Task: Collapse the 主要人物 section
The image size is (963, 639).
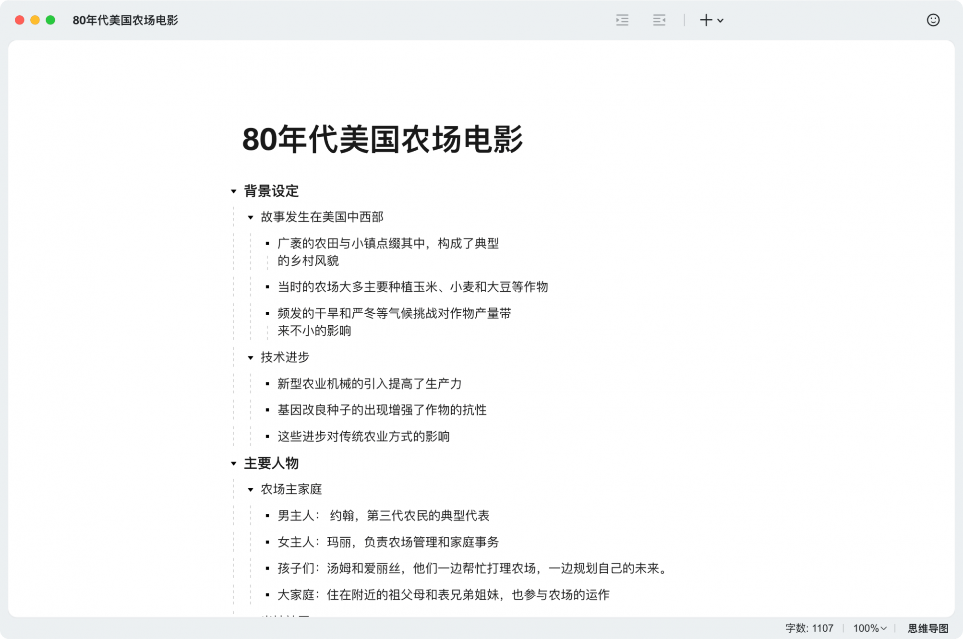Action: [234, 464]
